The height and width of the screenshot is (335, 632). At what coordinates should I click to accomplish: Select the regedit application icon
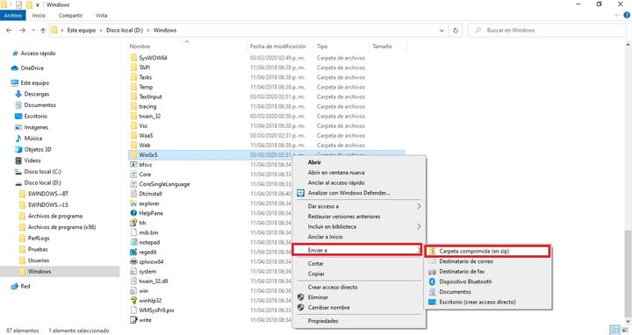(133, 252)
